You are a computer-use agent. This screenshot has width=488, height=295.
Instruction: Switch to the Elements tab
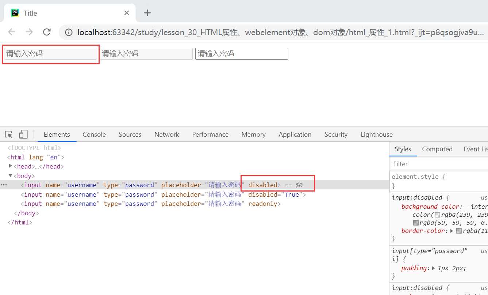tap(57, 135)
